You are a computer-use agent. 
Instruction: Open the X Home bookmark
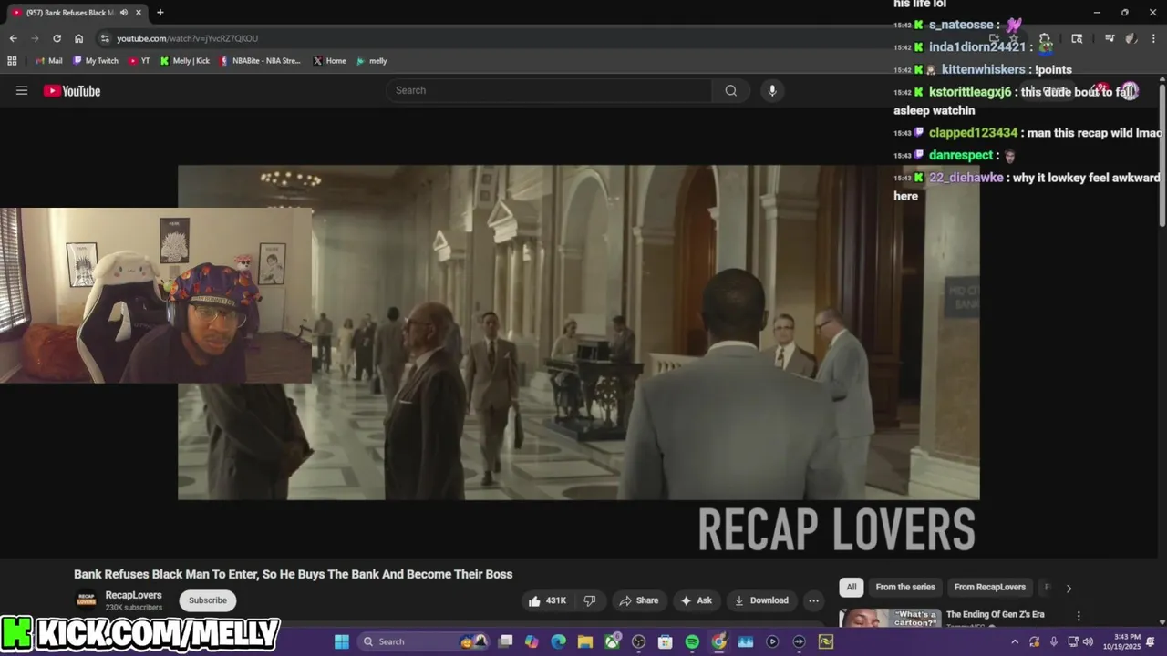click(329, 61)
